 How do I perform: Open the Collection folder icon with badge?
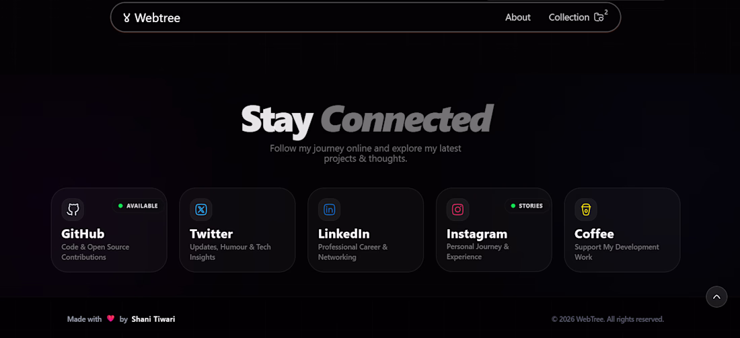(x=599, y=17)
